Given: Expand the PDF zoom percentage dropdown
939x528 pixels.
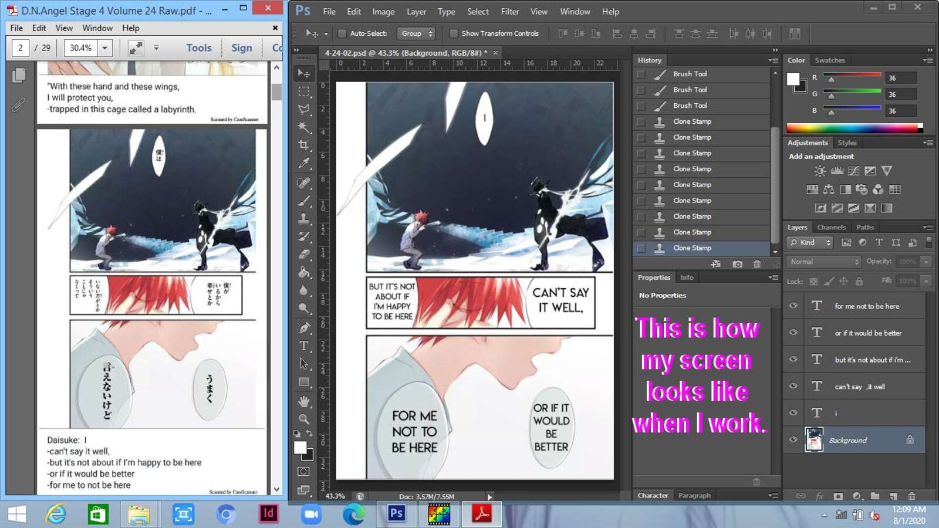Looking at the screenshot, I should pos(104,48).
